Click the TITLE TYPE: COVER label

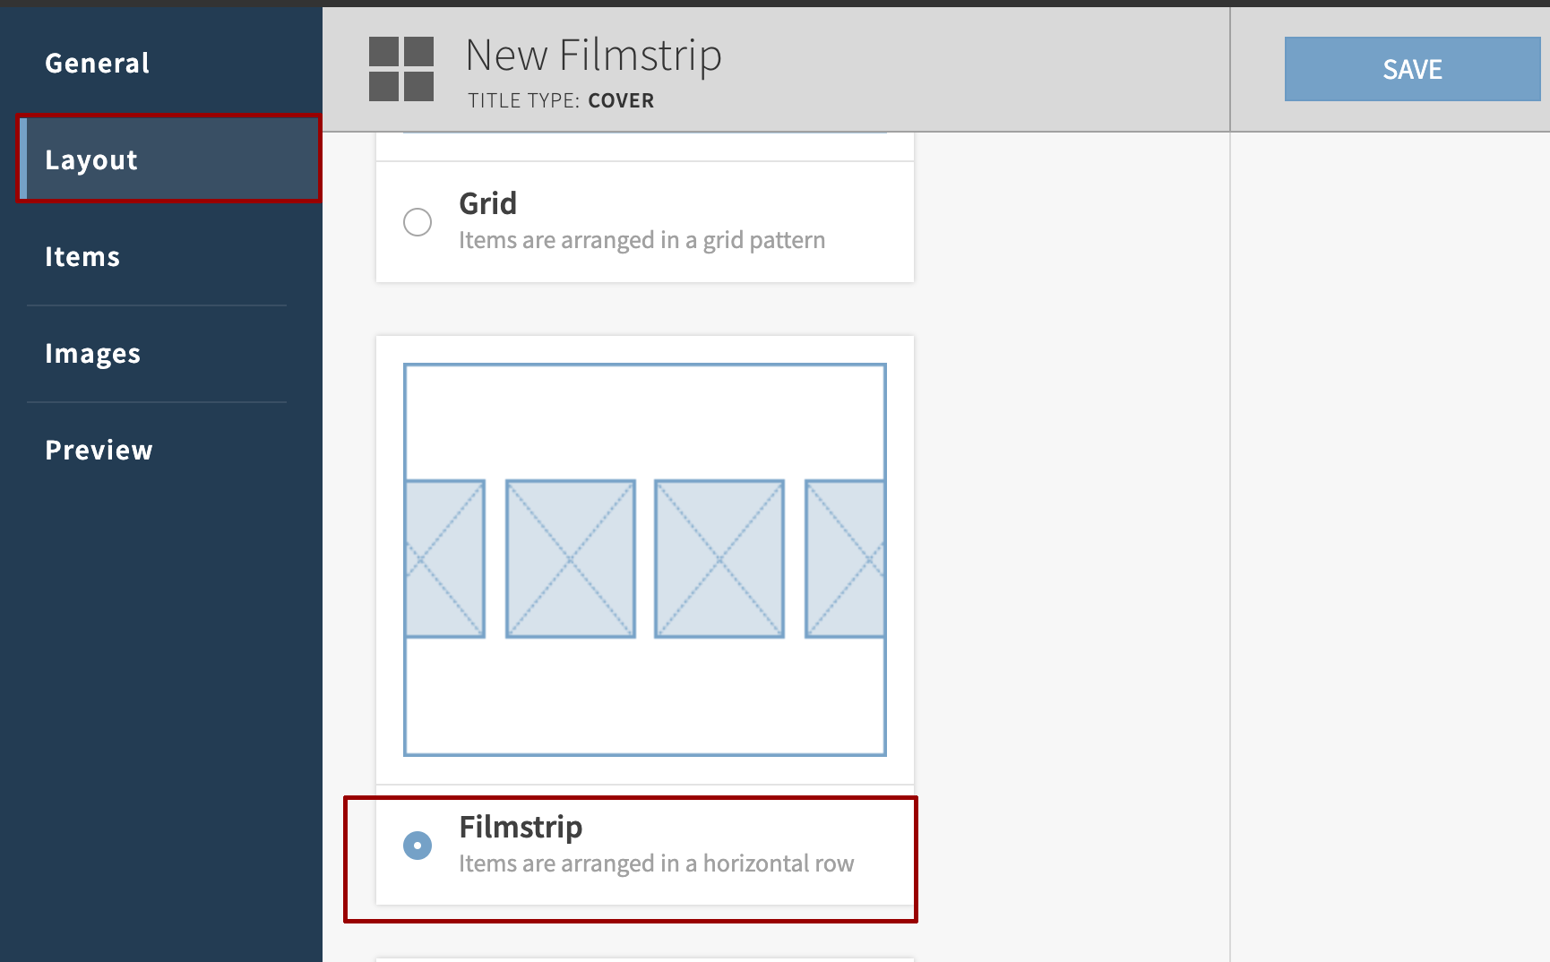point(561,100)
